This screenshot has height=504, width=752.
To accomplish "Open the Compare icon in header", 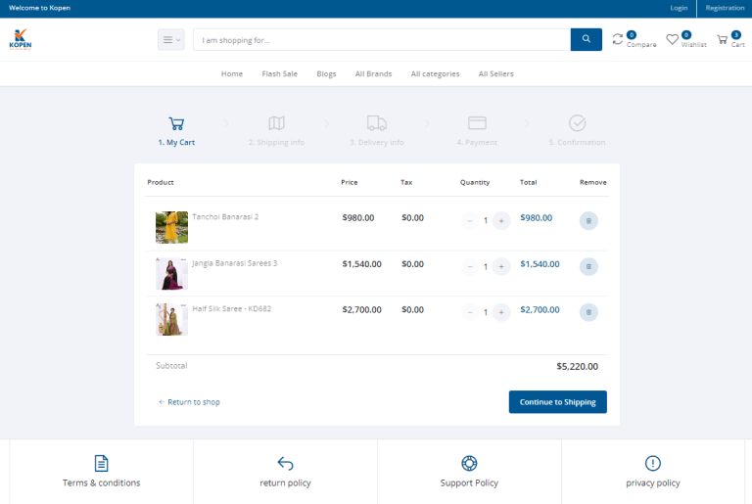I will (618, 39).
